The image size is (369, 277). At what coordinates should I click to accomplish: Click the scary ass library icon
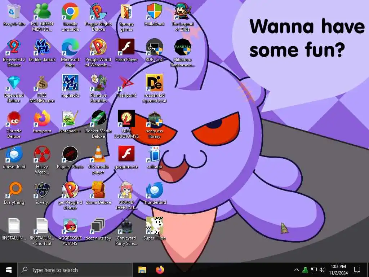[x=155, y=119]
